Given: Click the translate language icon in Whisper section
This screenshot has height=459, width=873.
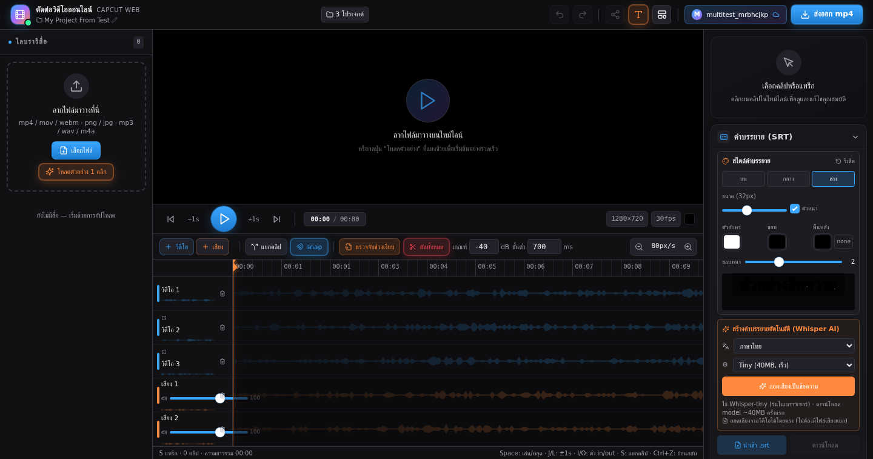Looking at the screenshot, I should (x=726, y=346).
